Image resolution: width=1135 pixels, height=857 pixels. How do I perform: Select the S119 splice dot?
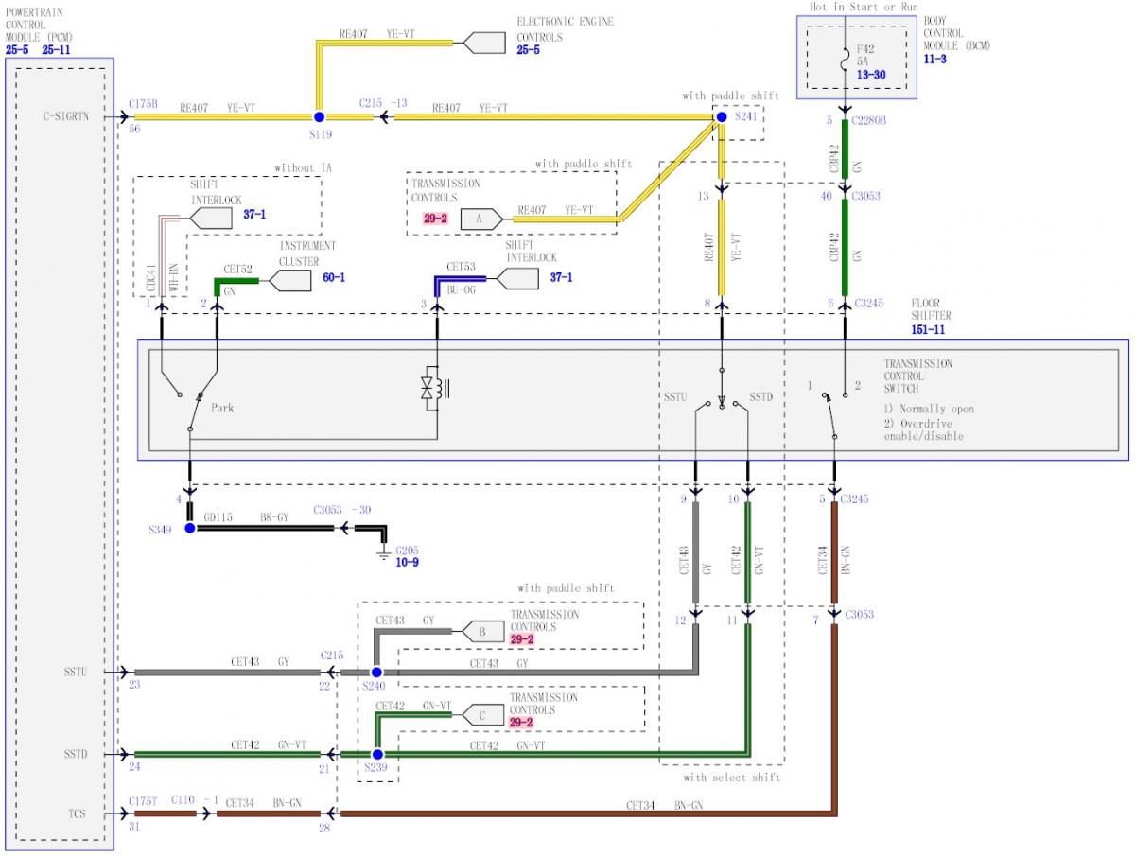click(x=319, y=117)
